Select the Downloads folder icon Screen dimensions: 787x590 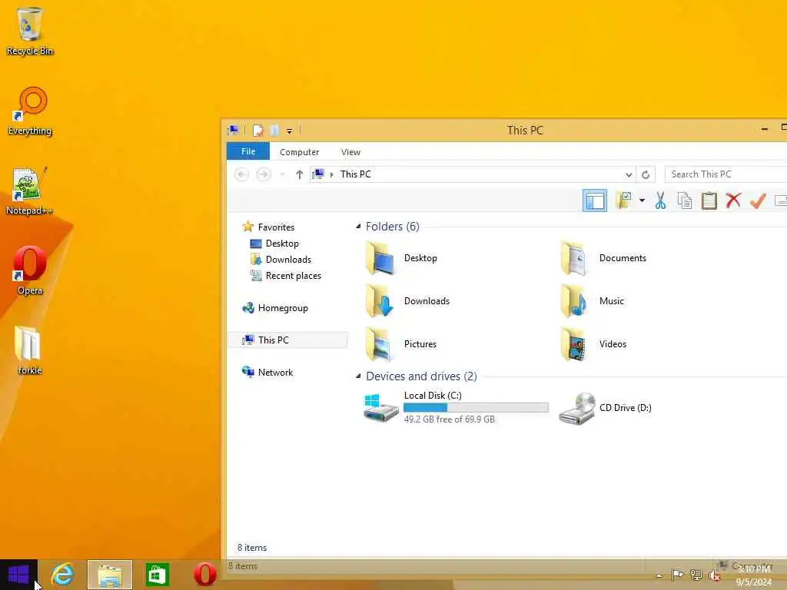(380, 301)
